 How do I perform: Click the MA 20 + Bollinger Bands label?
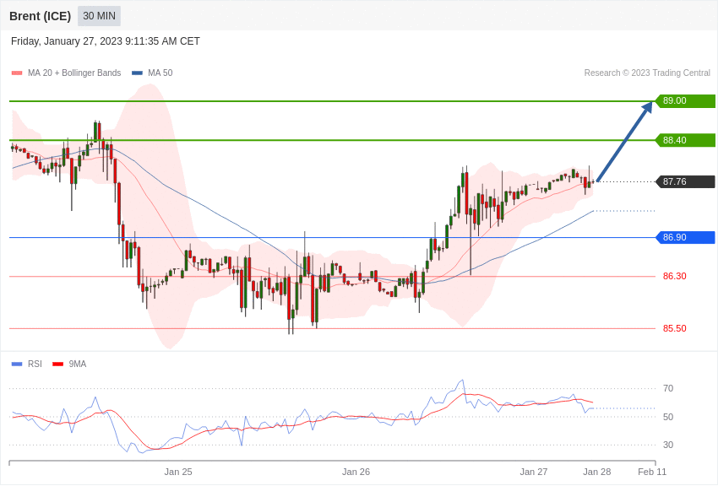(x=74, y=73)
